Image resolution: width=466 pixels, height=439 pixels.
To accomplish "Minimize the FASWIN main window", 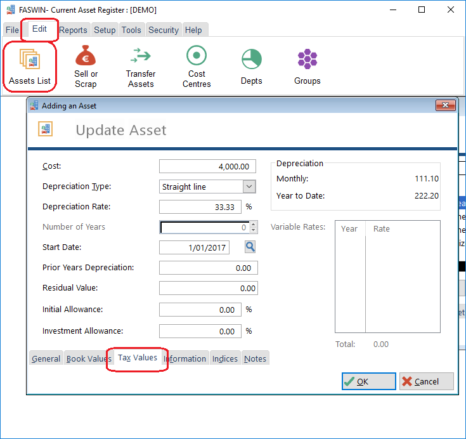I will 393,10.
